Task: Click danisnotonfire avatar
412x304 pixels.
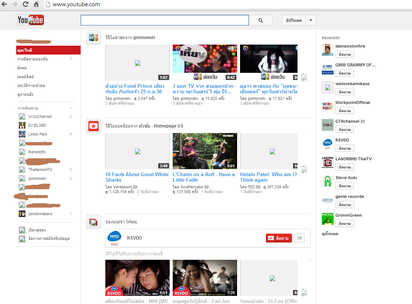Action: coord(328,50)
